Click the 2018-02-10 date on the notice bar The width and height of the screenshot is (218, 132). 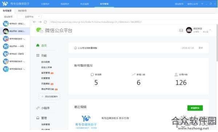pyautogui.click(x=188, y=48)
